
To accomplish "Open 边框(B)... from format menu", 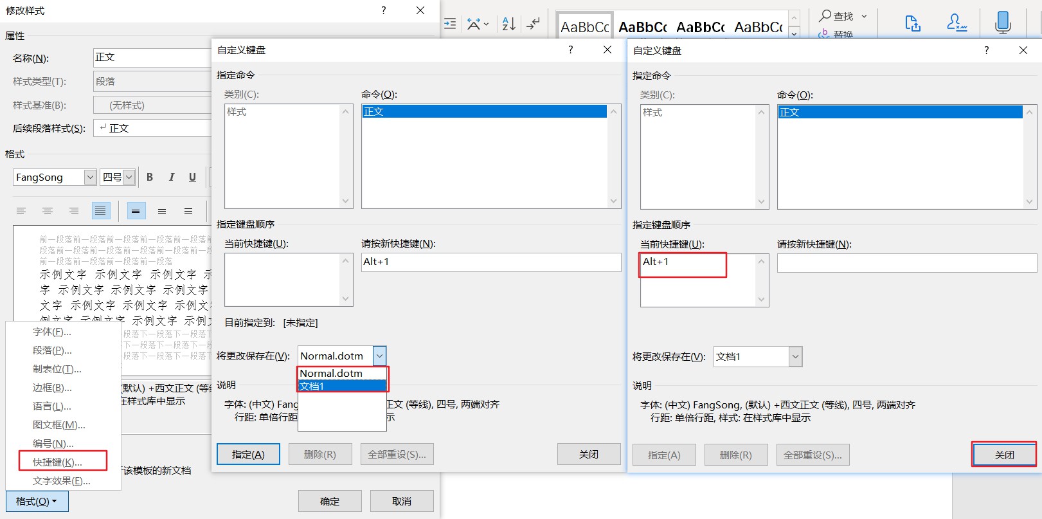I will 52,388.
